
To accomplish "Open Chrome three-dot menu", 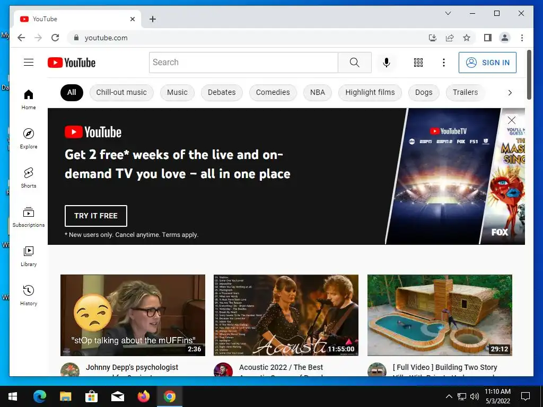I will click(522, 38).
